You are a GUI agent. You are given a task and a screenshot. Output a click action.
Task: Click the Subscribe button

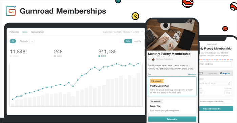tap(172, 119)
